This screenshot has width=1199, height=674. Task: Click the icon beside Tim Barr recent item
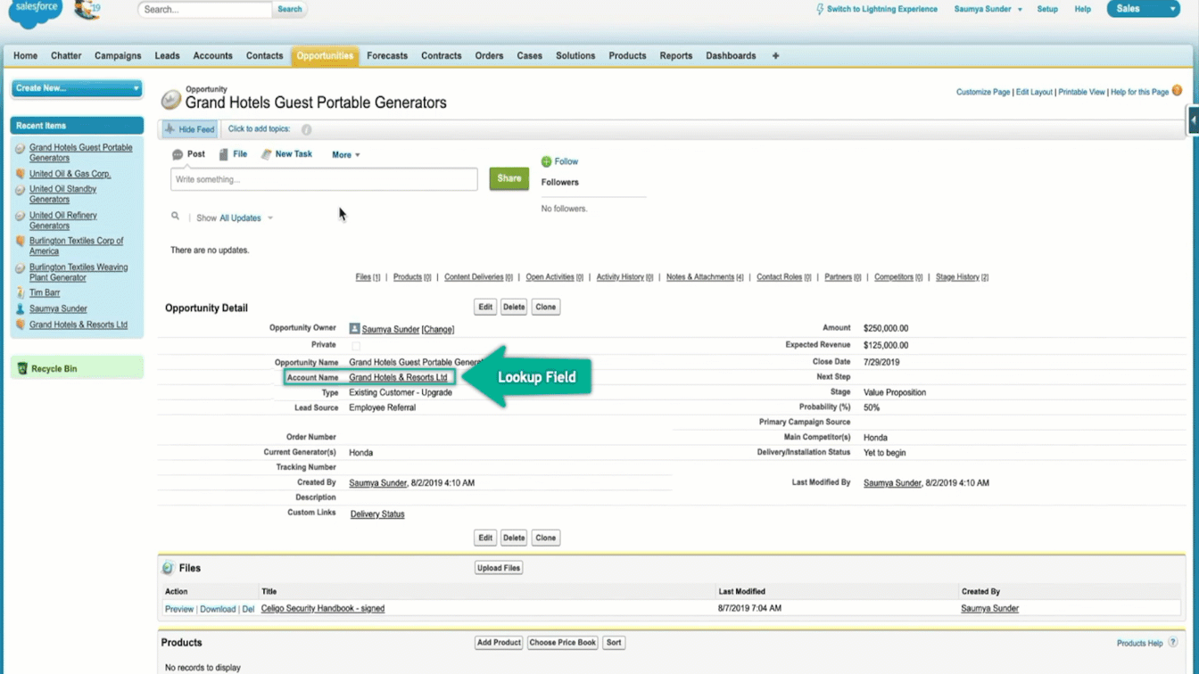pos(21,292)
